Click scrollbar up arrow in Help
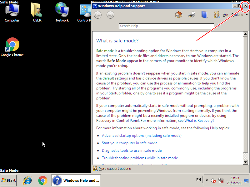This screenshot has width=250, height=187. 245,34
